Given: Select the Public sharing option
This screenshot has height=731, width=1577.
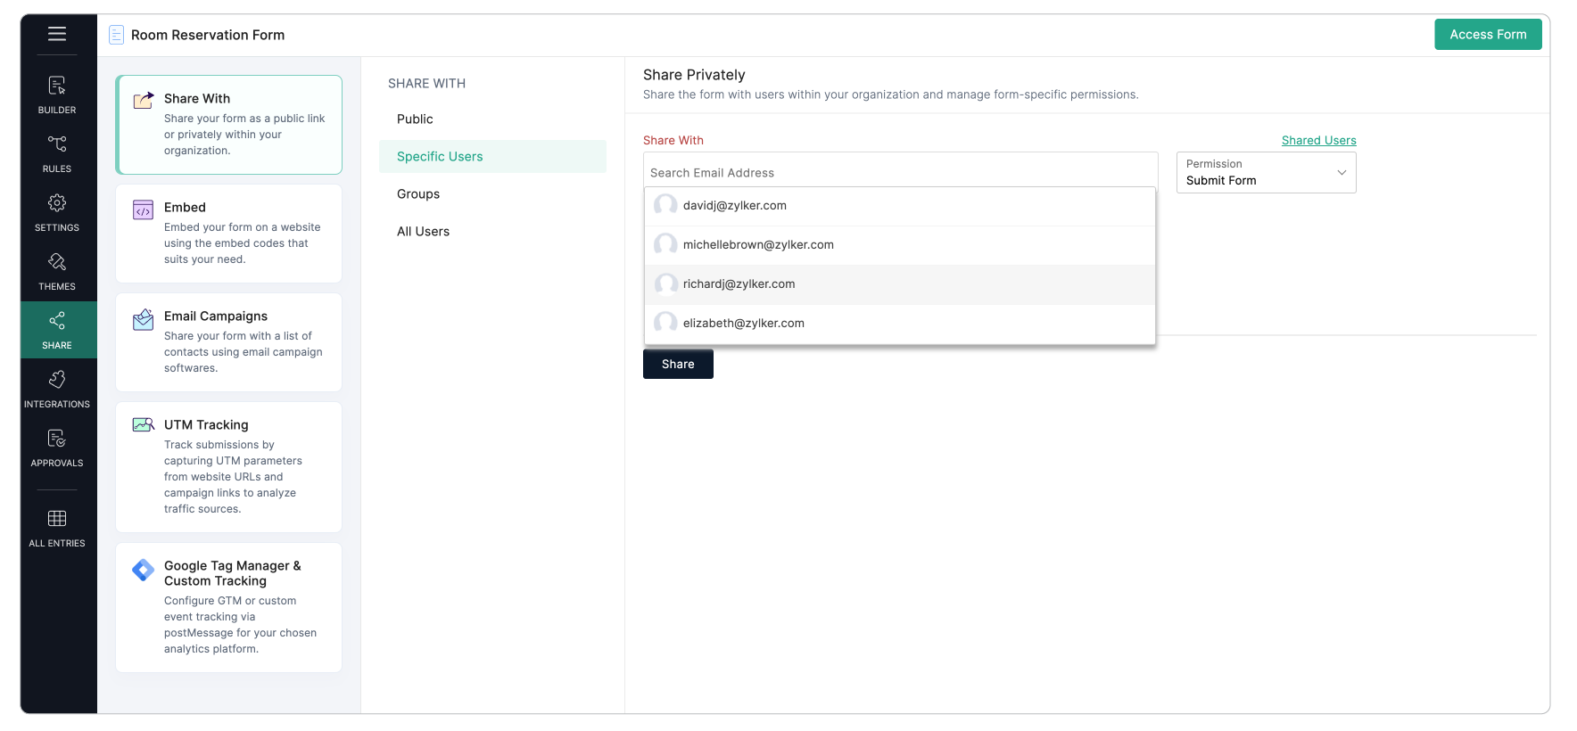Looking at the screenshot, I should click(x=492, y=119).
